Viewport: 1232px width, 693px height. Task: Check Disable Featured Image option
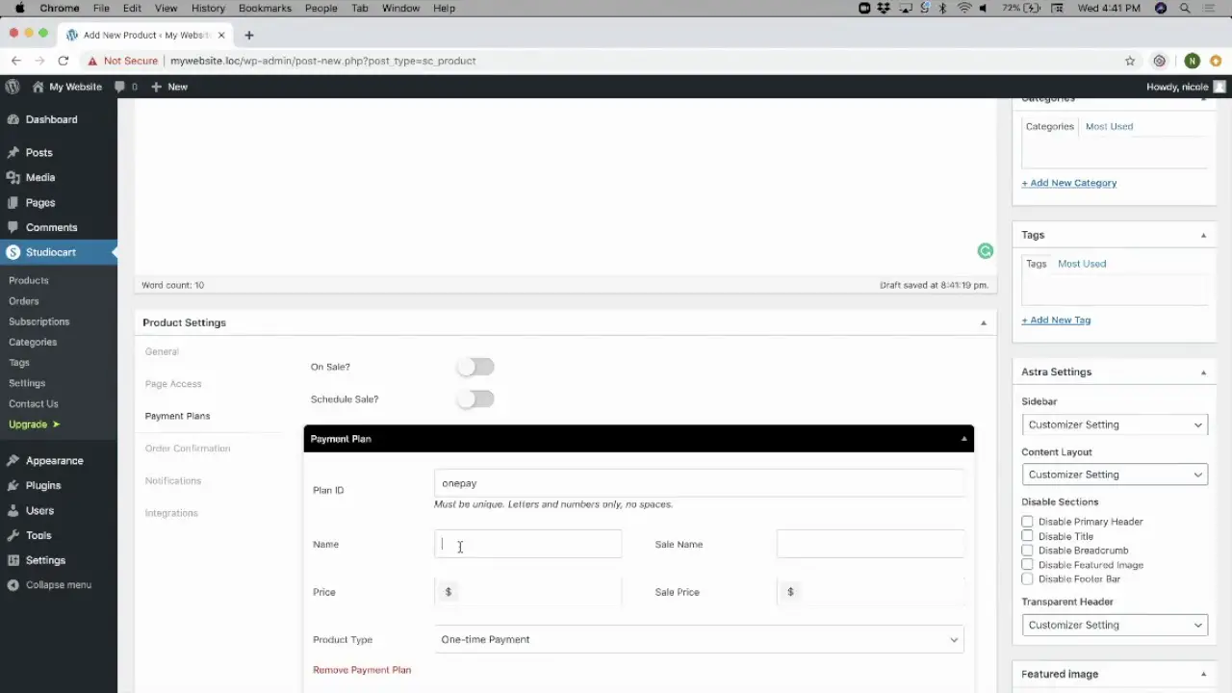pos(1027,565)
